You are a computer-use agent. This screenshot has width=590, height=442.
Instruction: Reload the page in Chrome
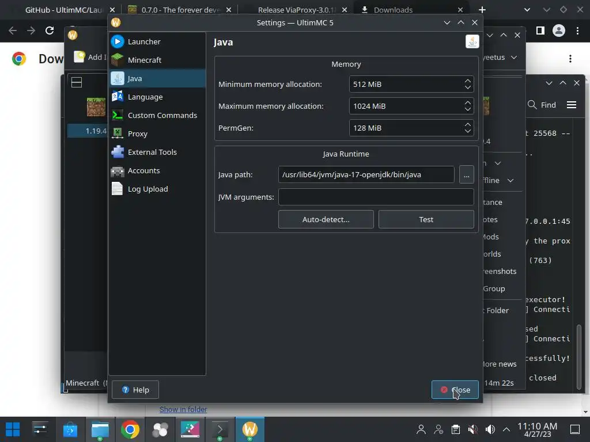tap(50, 31)
